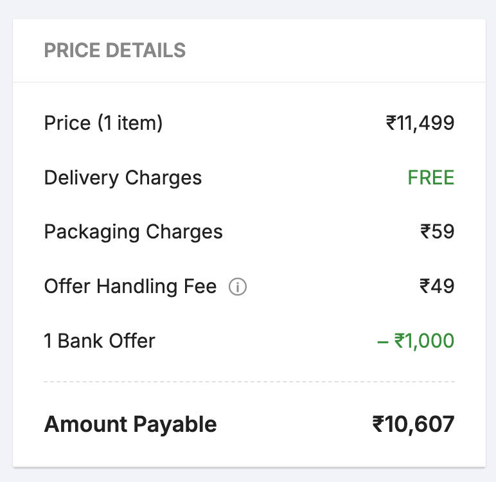Click the ₹11,499 price value
Image resolution: width=496 pixels, height=482 pixels.
(420, 123)
